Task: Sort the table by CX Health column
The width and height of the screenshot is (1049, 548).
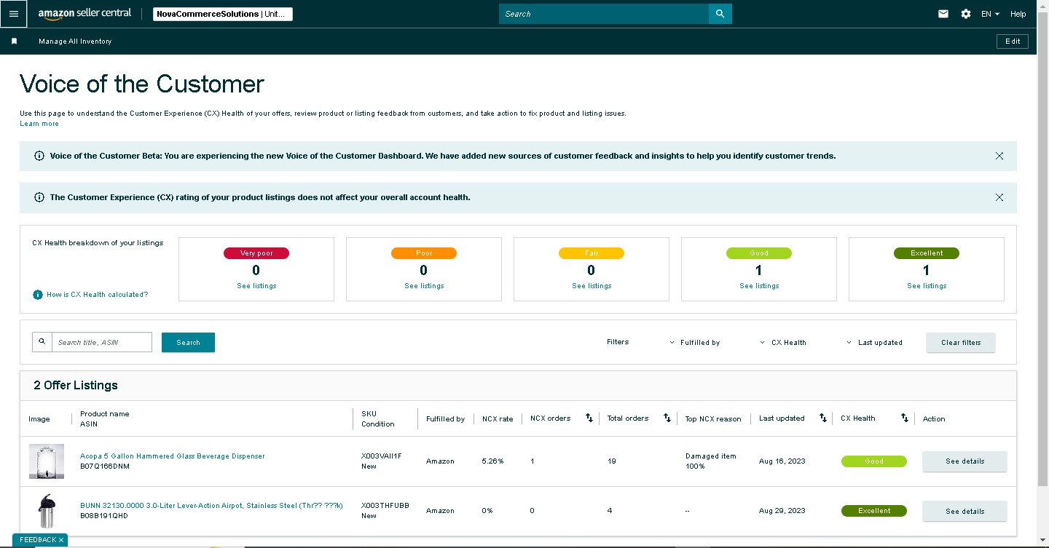Action: pyautogui.click(x=905, y=418)
